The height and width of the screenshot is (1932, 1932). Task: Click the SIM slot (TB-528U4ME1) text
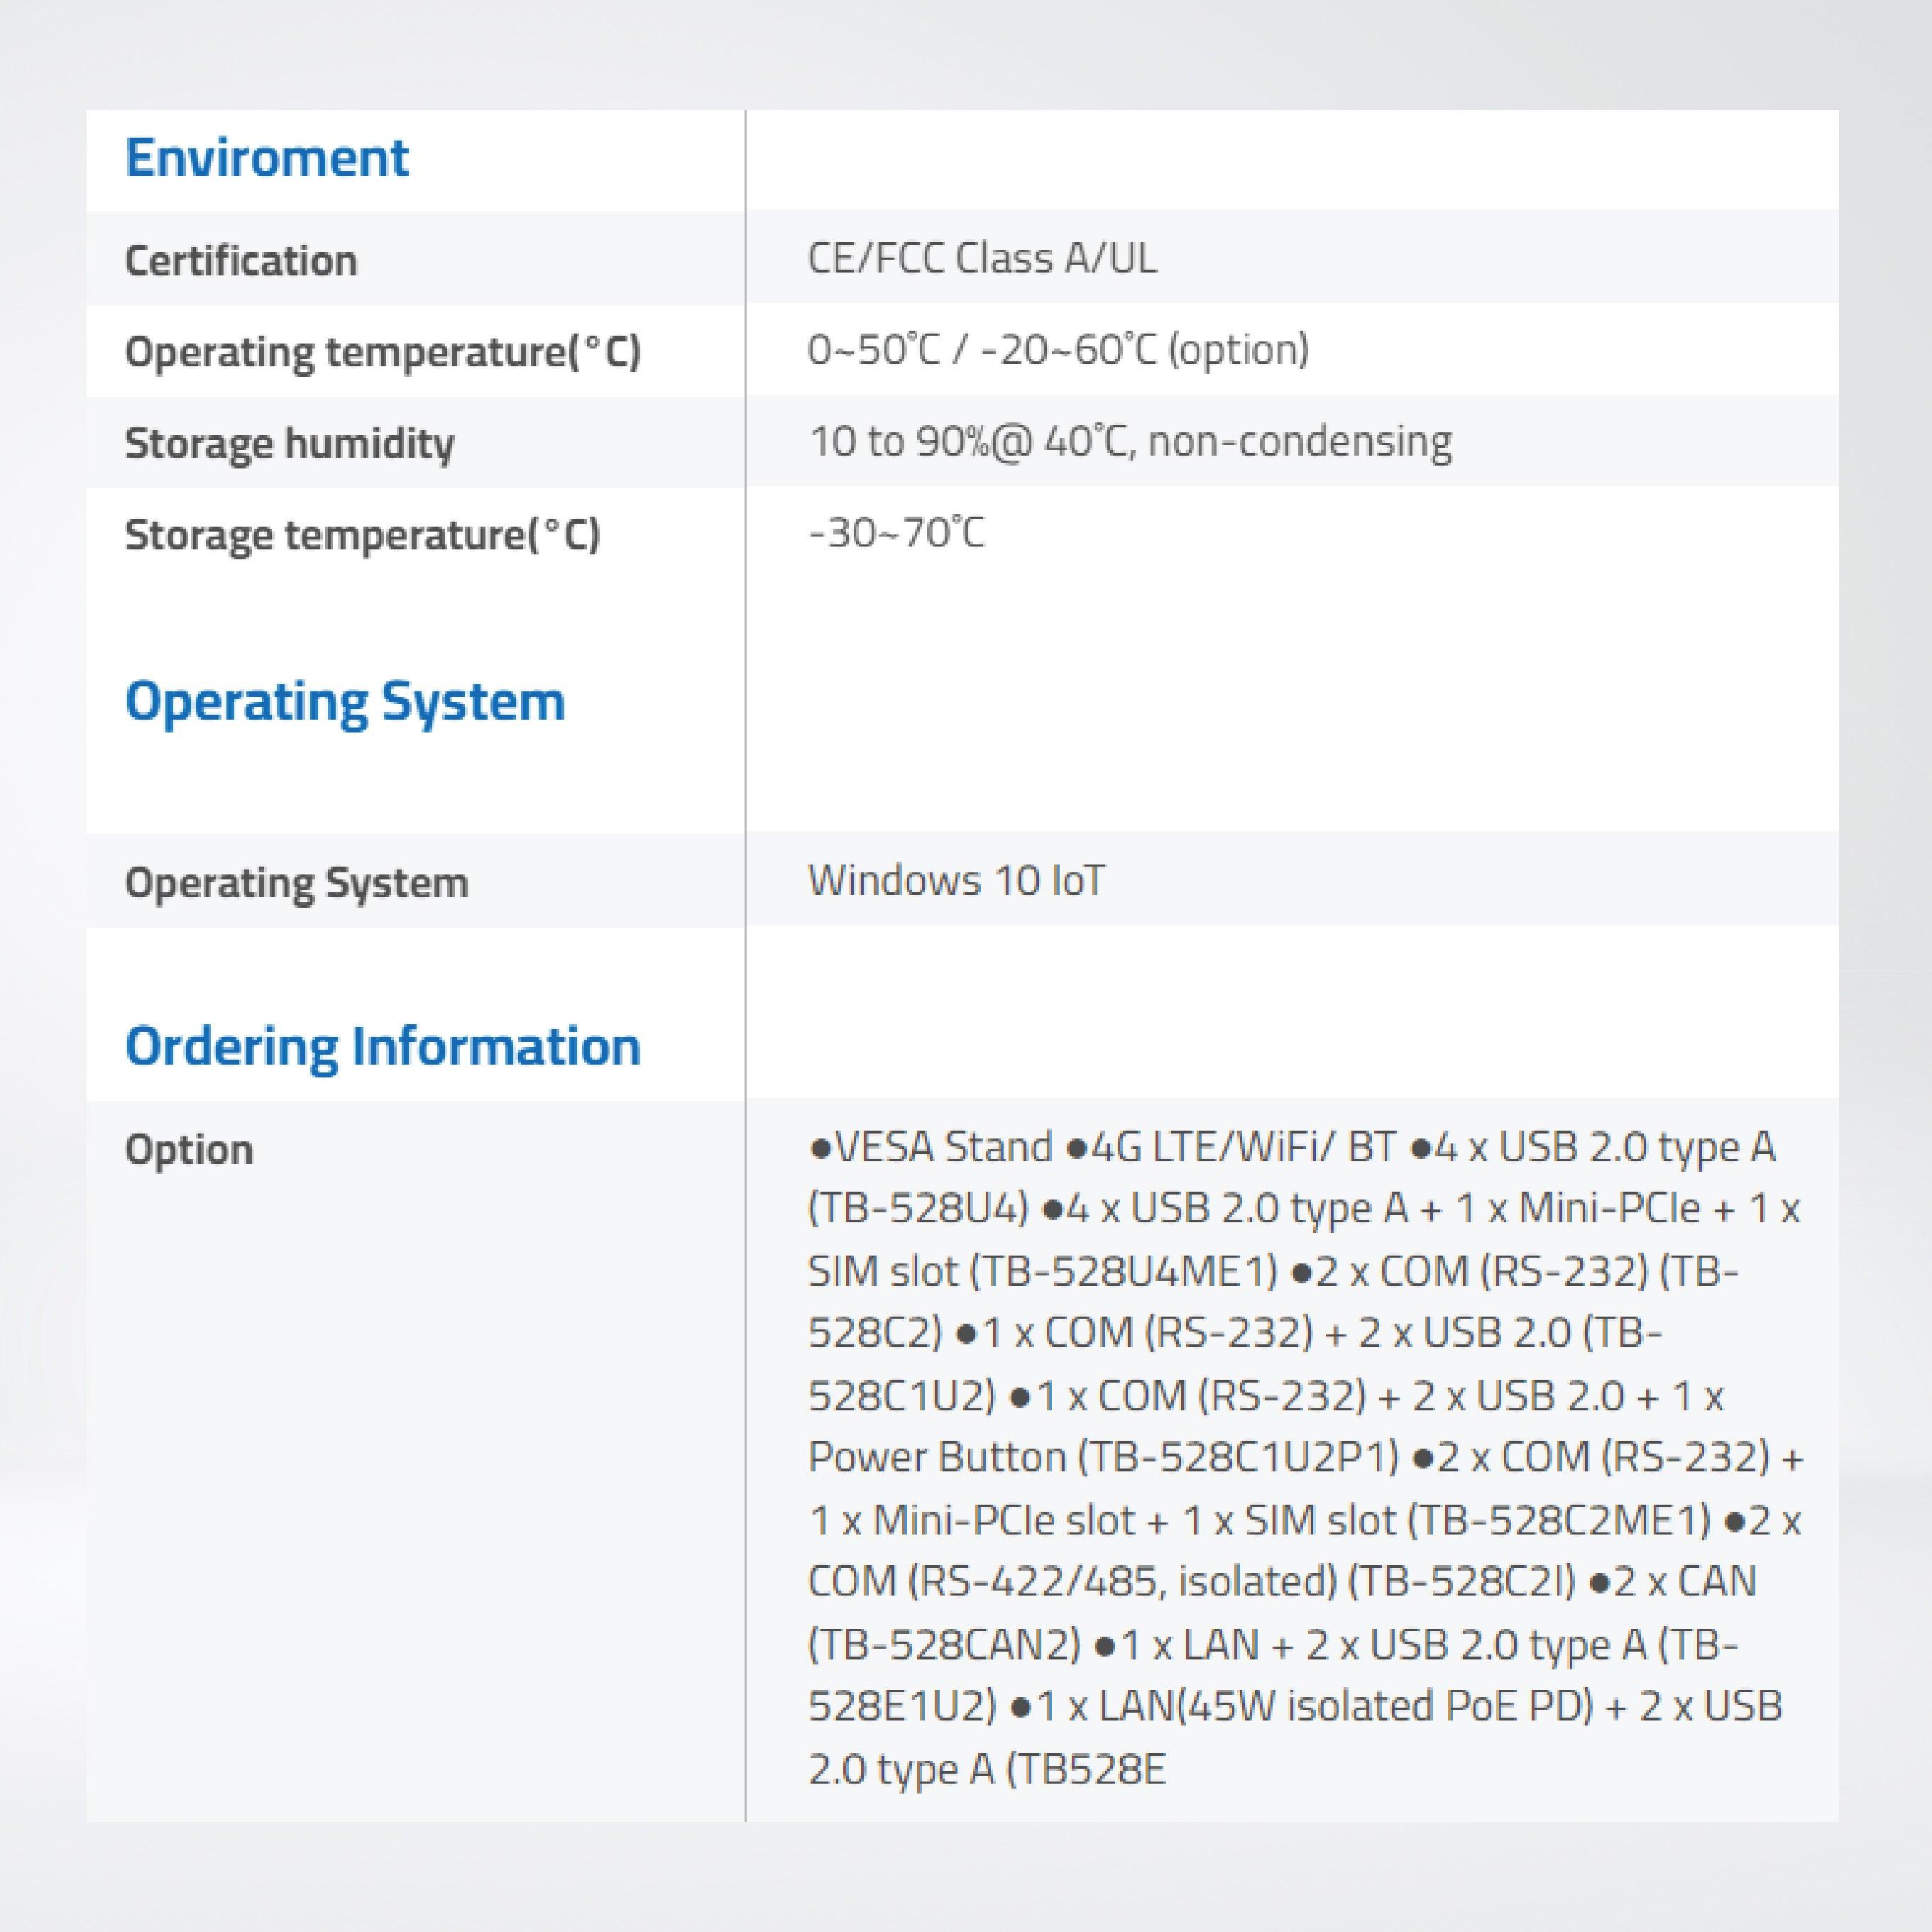pos(1043,1272)
